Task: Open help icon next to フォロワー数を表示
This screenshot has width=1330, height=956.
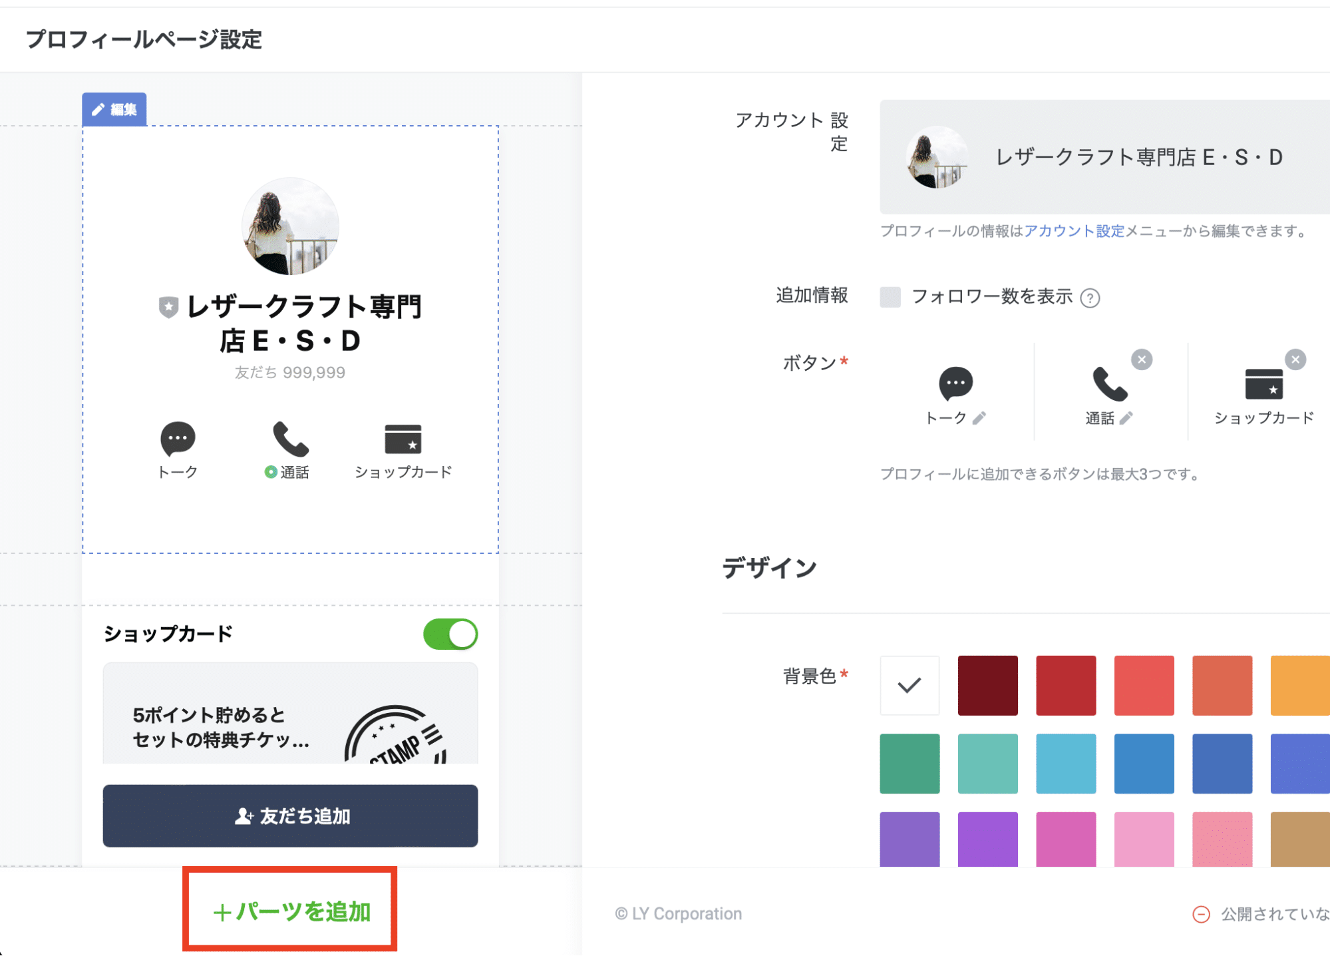Action: coord(1090,298)
